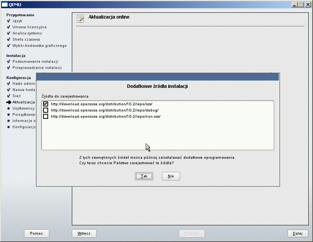Image resolution: width=313 pixels, height=242 pixels.
Task: Select the Umowa licencyjna step
Action: point(29,27)
